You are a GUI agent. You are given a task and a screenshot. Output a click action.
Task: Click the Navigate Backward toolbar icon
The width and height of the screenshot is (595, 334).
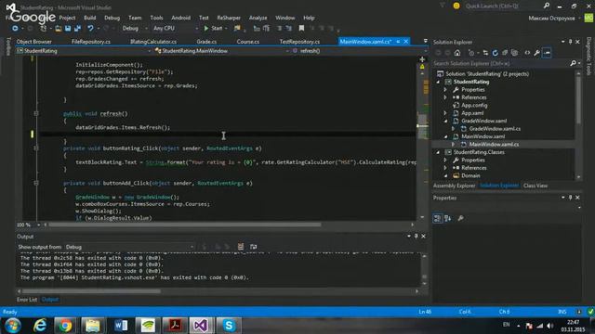[x=15, y=29]
